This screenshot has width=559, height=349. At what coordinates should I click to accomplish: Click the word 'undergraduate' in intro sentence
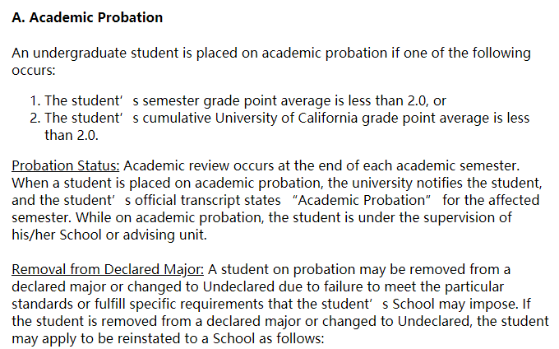(x=80, y=54)
